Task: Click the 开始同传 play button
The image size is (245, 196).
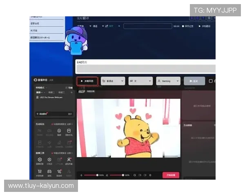Action: point(87,81)
